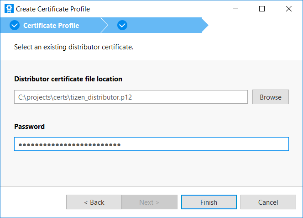Close the Create Certificate Profile dialog
Viewport: 303px width, 218px height.
[x=288, y=9]
